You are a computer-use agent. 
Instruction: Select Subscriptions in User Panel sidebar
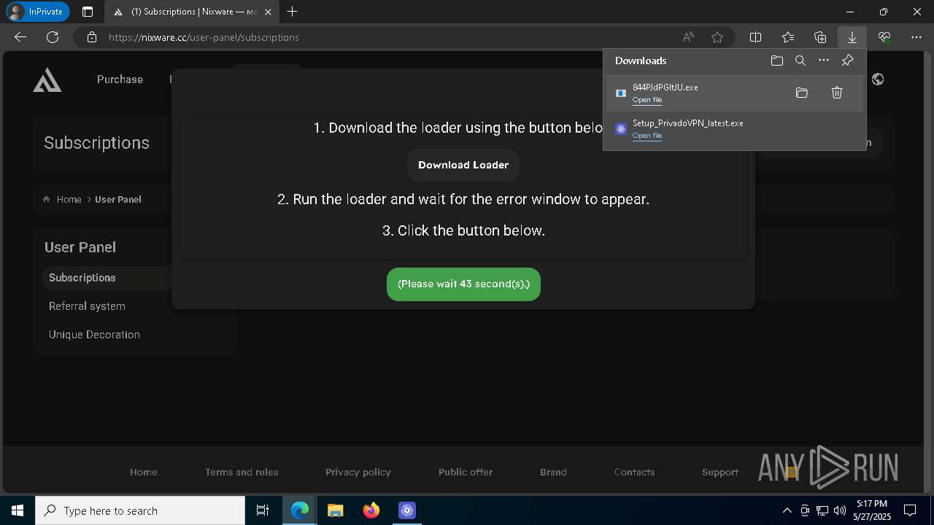pos(82,278)
